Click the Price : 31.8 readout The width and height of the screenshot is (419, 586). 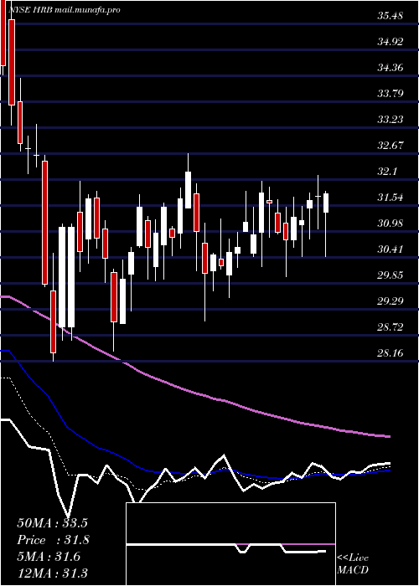coord(53,540)
